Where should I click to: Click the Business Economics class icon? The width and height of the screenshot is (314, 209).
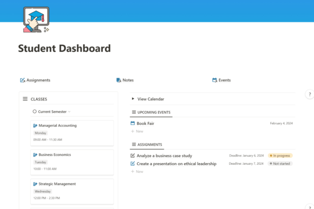35,154
